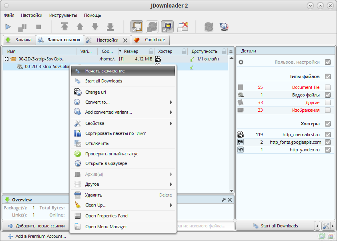Move selection to top with toolbar arrow
The image size is (337, 241).
(x=64, y=26)
